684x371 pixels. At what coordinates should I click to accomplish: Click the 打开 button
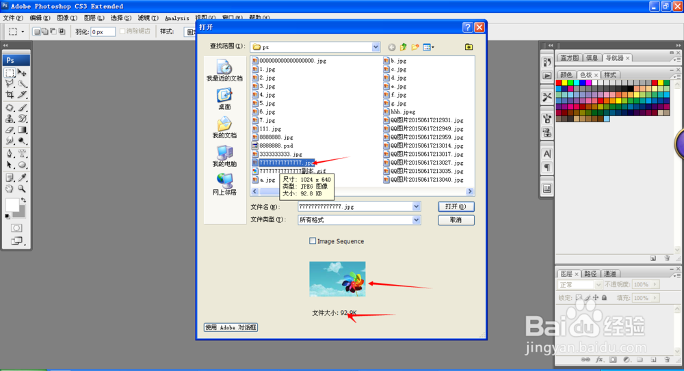coord(456,206)
